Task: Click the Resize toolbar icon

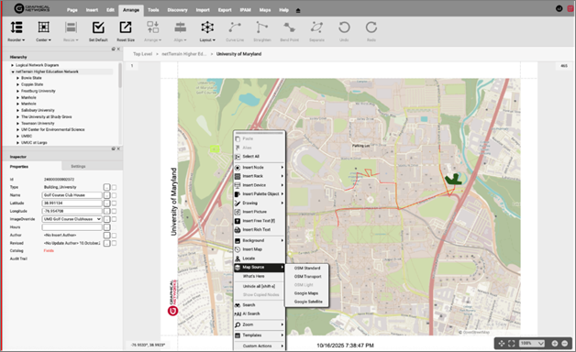Action: click(71, 27)
